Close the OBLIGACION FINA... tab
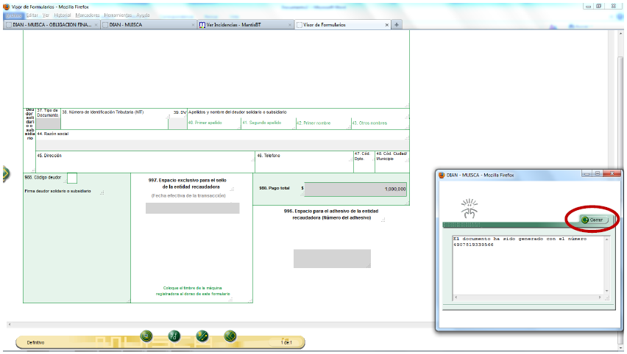This screenshot has height=354, width=627. tap(96, 25)
